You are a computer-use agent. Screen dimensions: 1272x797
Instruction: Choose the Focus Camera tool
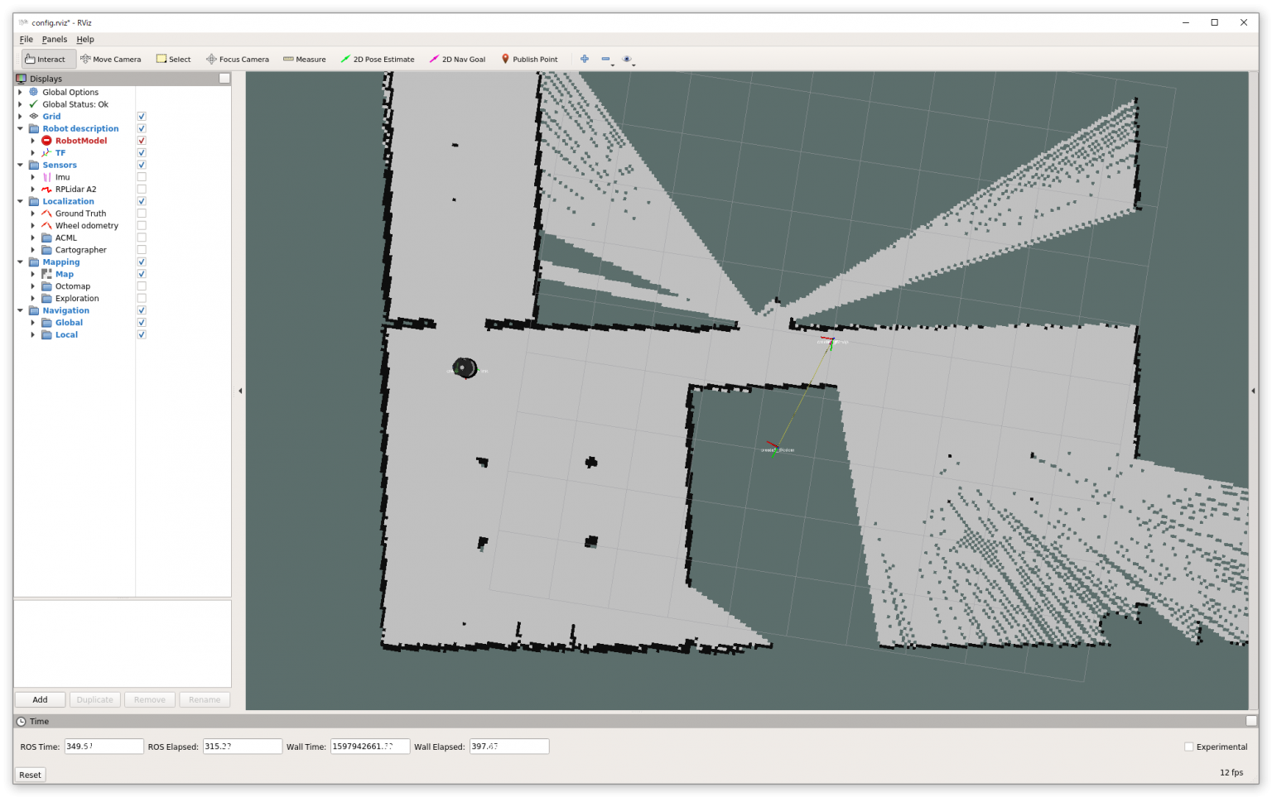click(x=238, y=60)
